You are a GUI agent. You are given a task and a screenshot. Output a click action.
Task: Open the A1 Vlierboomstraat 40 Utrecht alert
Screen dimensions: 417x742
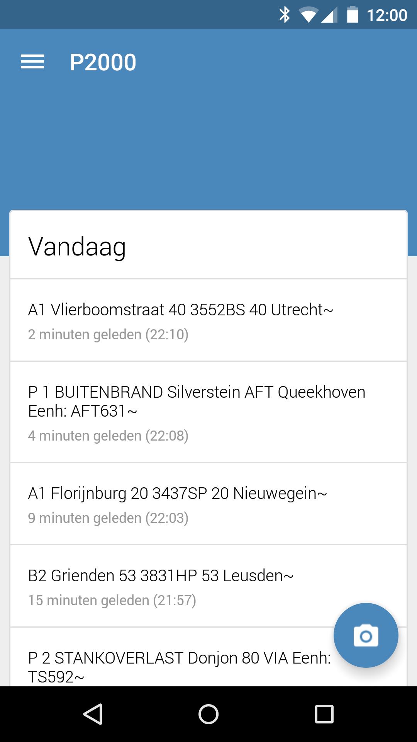180,310
